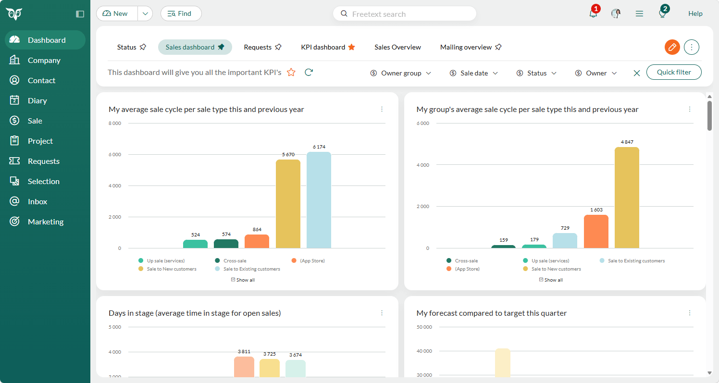Screen dimensions: 719x383
Task: Open the user profile avatar
Action: coord(616,13)
